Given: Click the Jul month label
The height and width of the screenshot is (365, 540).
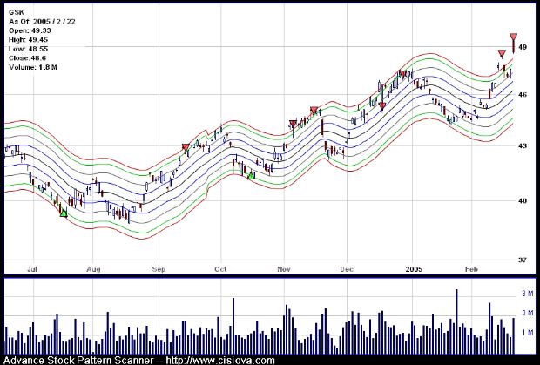Looking at the screenshot, I should (32, 269).
